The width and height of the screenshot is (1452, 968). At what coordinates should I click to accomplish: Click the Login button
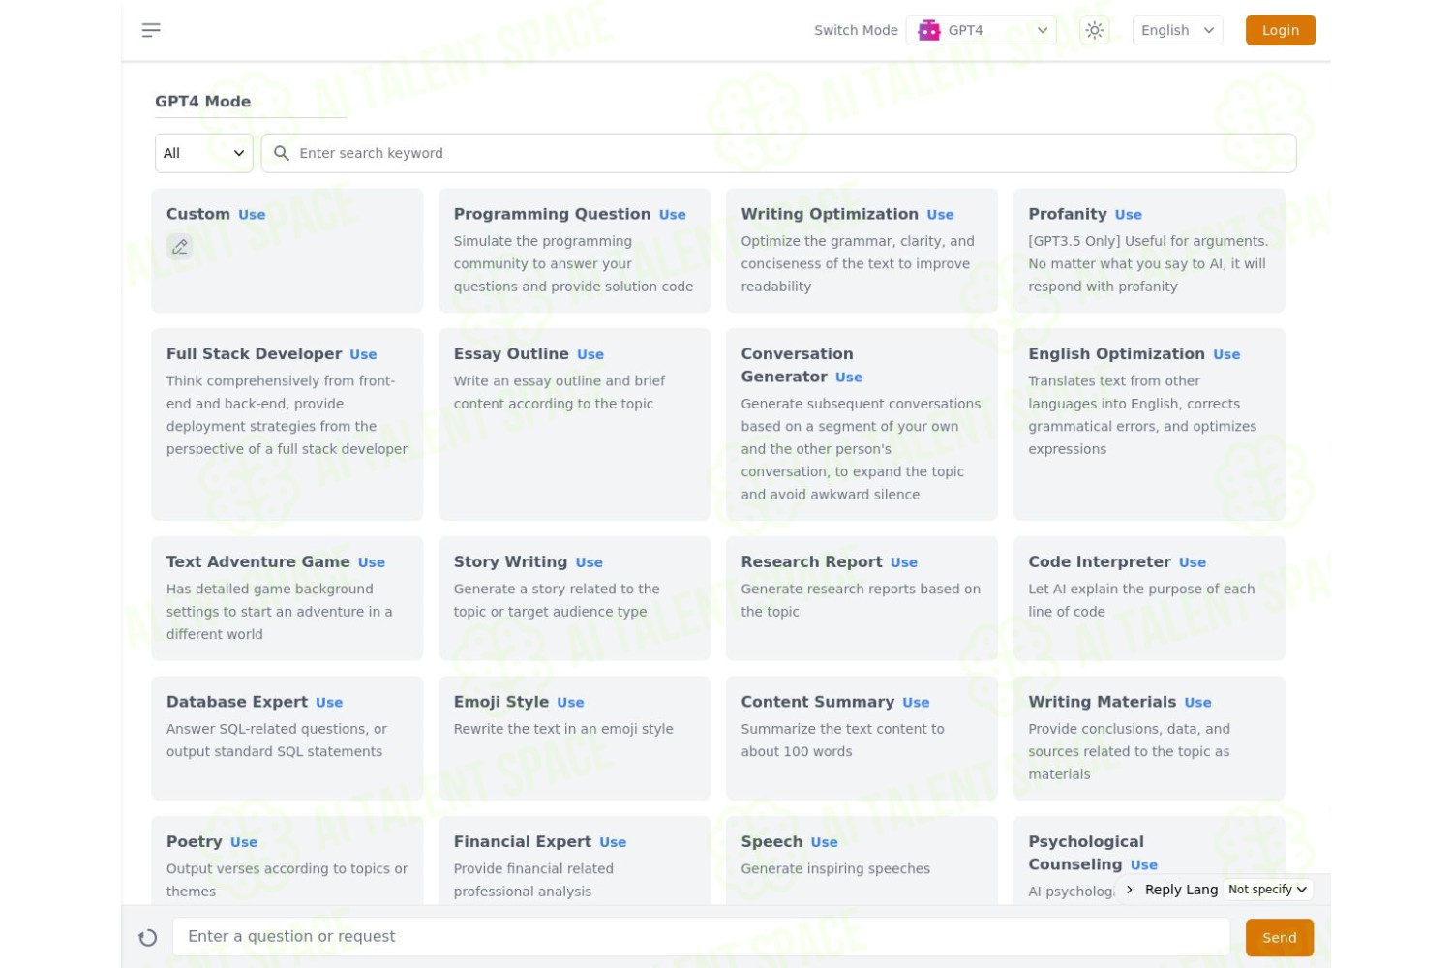point(1280,30)
